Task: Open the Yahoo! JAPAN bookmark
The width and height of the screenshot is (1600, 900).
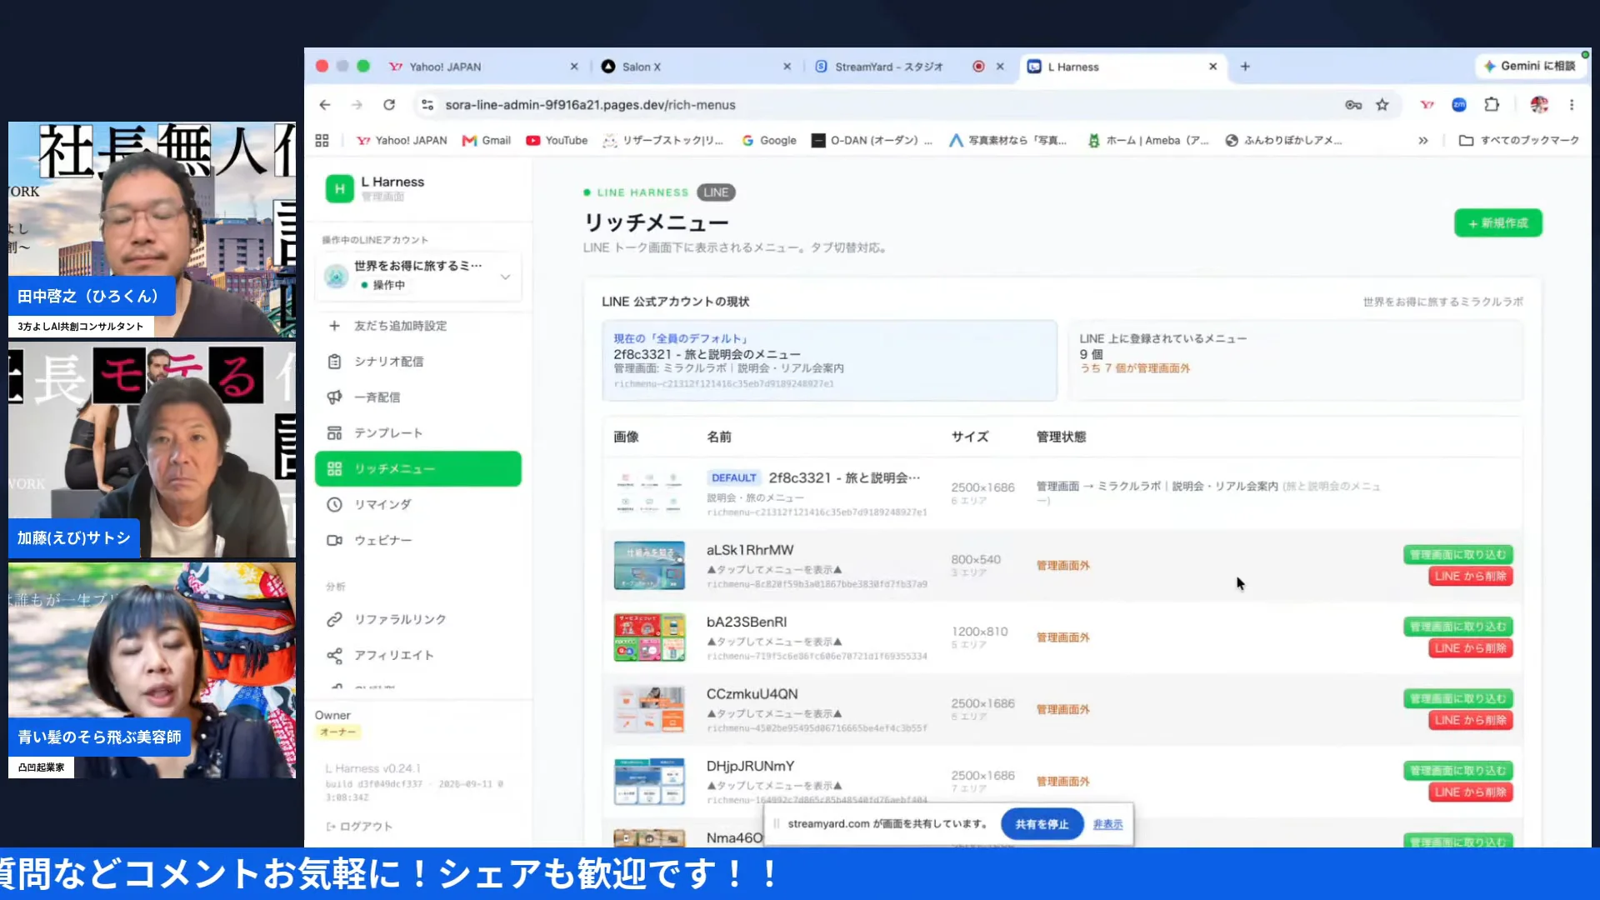Action: pyautogui.click(x=402, y=141)
